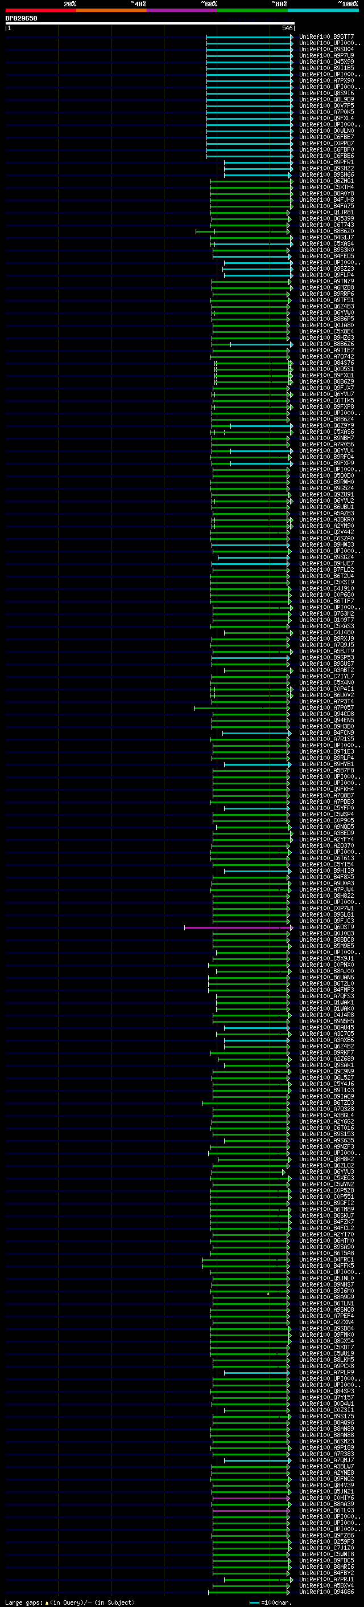Pick the UniRef100_C7IYL7 label
The height and width of the screenshot is (1607, 364).
[x=326, y=676]
